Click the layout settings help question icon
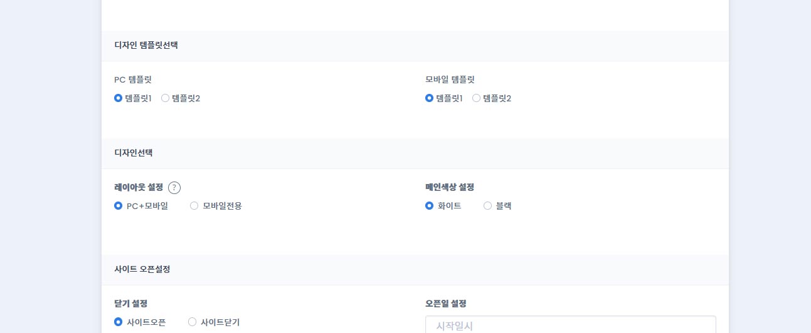 174,188
